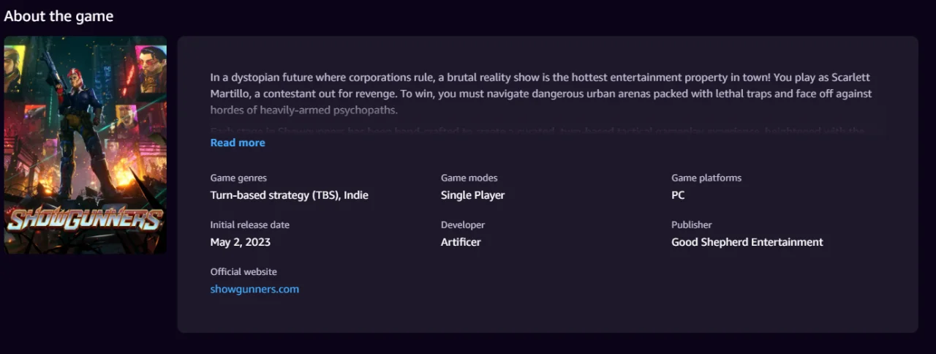Image resolution: width=936 pixels, height=354 pixels.
Task: Click the Game genres label
Action: click(238, 178)
